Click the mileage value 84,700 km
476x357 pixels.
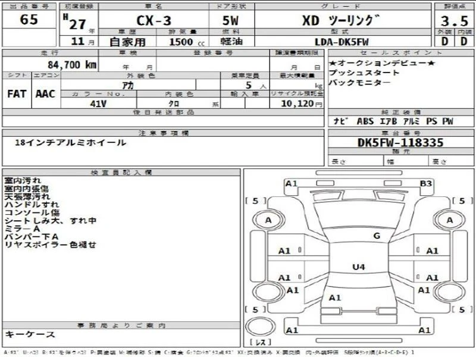click(72, 65)
